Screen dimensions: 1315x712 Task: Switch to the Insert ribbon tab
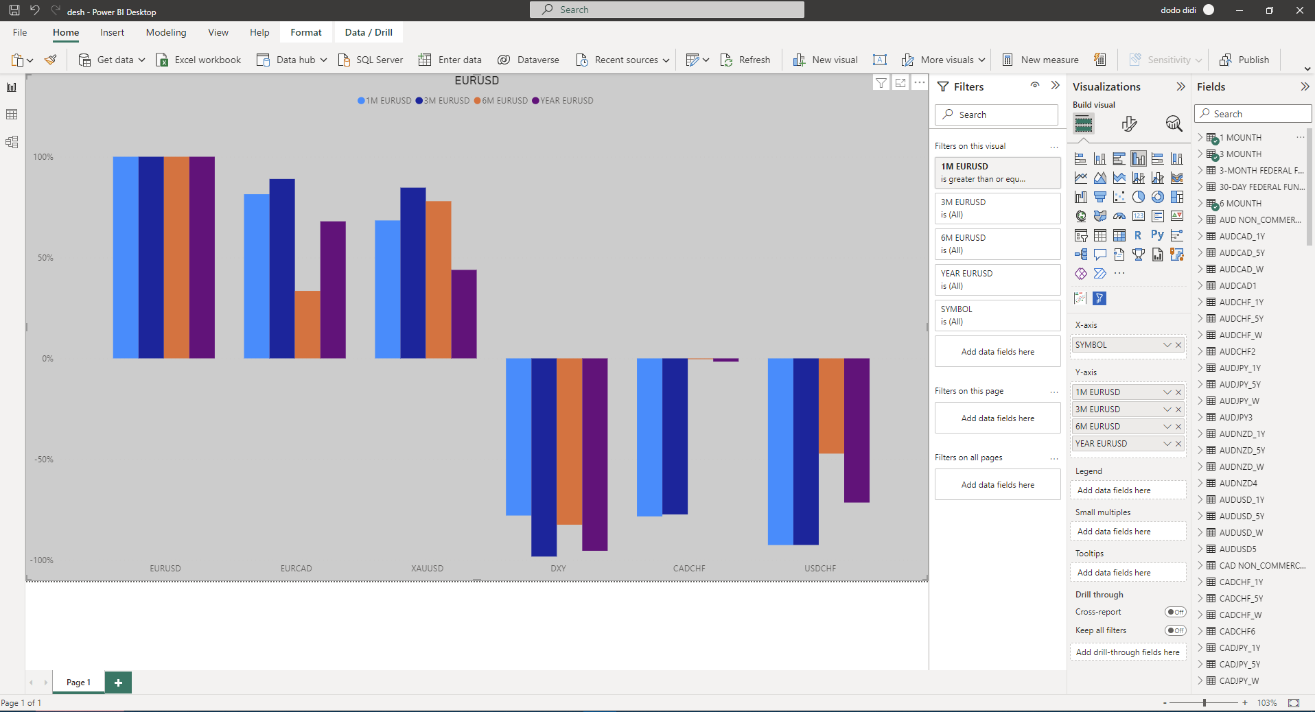click(x=112, y=32)
